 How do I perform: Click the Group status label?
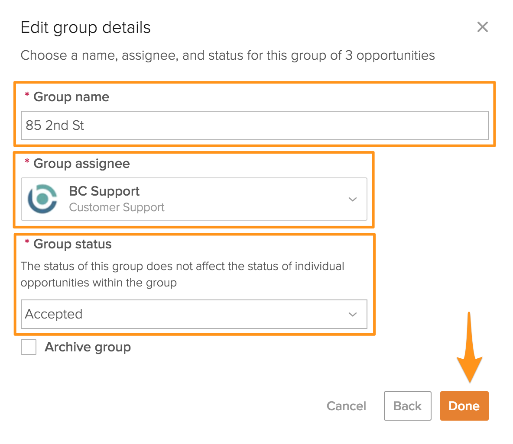(x=72, y=244)
